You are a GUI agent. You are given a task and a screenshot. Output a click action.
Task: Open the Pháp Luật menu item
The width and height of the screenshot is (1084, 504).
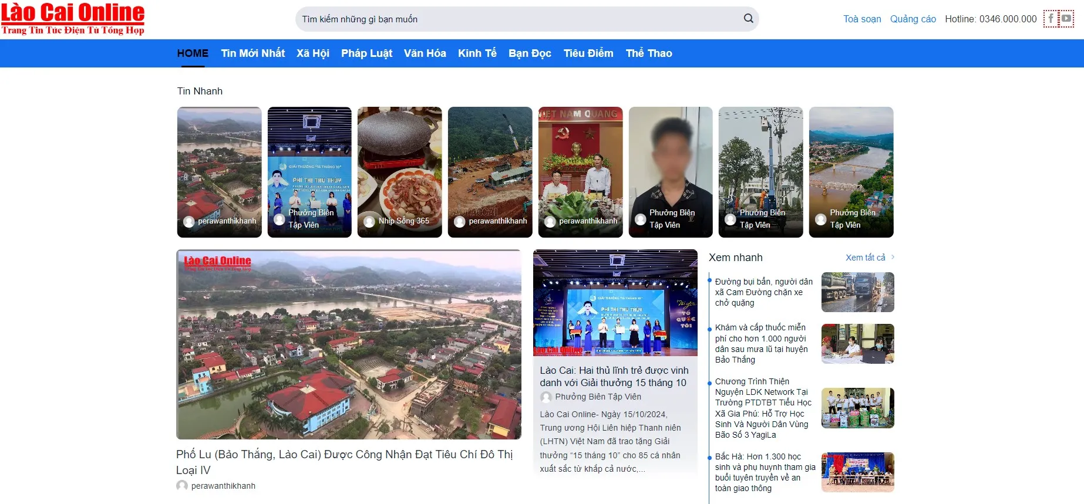[366, 53]
